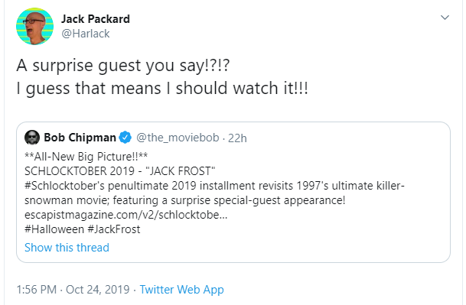The height and width of the screenshot is (305, 466).
Task: Click the 22h timestamp on quoted tweet
Action: point(237,138)
